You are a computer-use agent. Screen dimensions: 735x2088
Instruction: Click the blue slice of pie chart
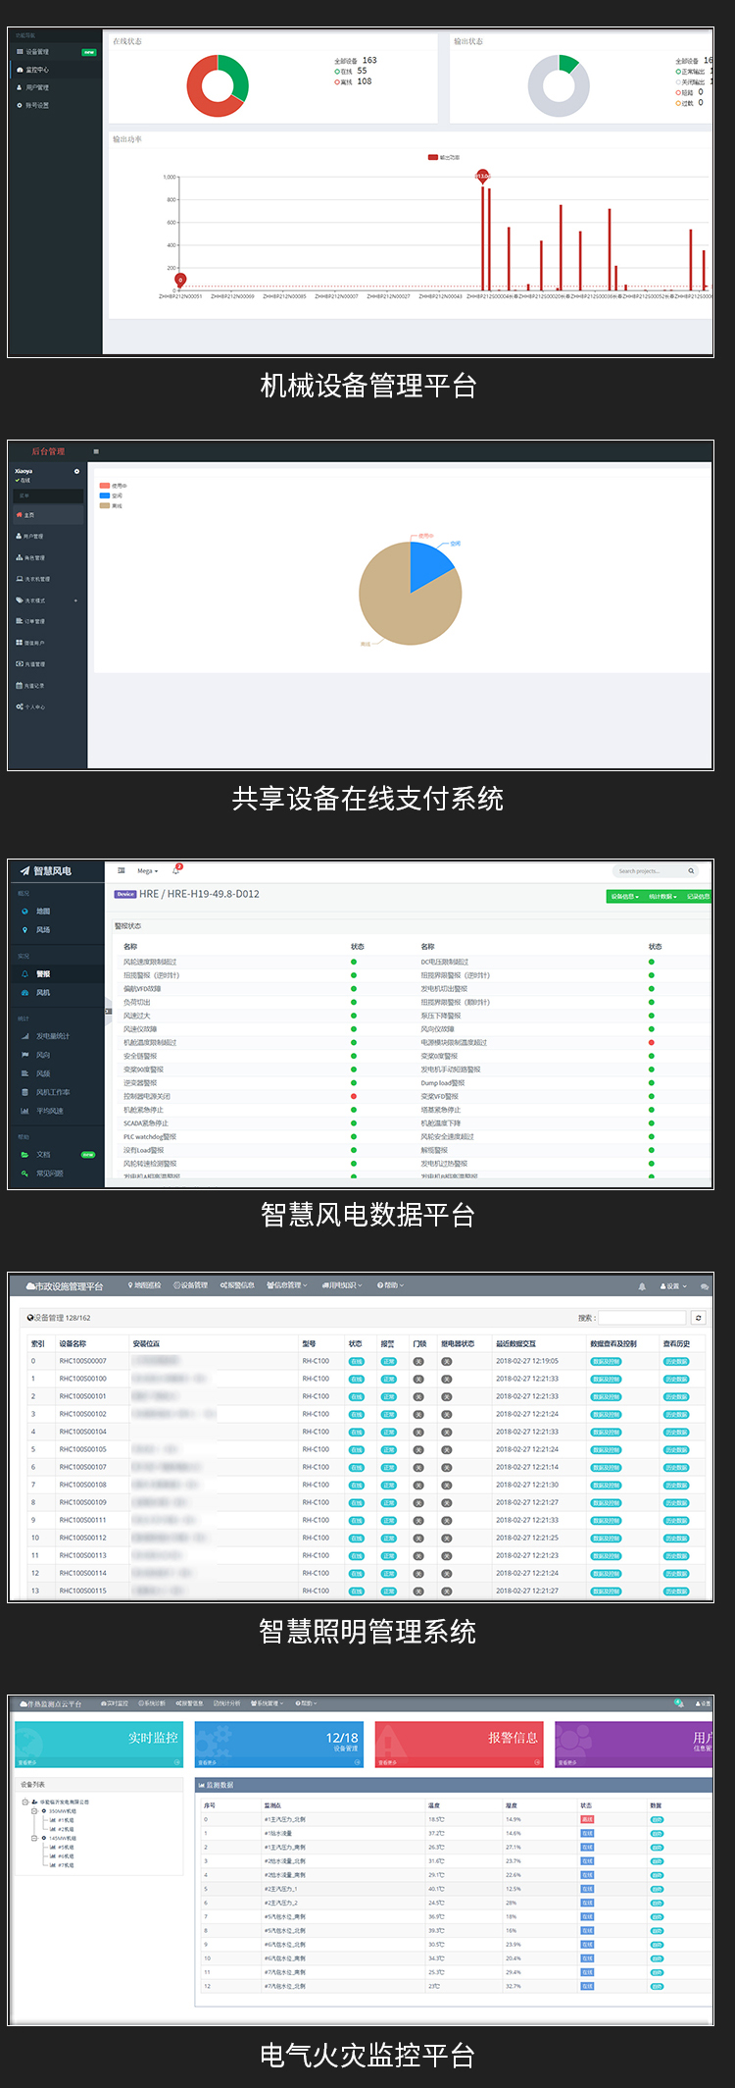[427, 564]
